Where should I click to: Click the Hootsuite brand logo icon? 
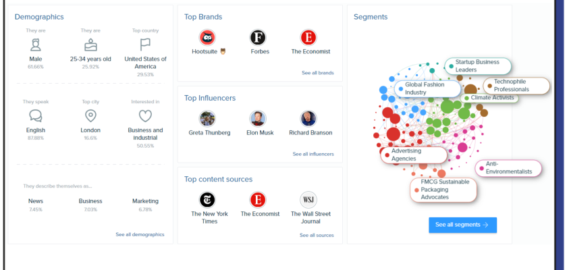tap(207, 38)
